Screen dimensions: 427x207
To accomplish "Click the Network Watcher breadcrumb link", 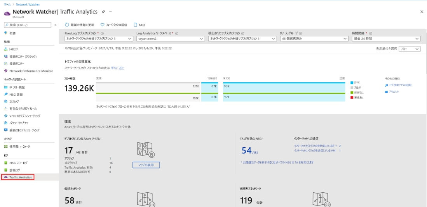I will [x=28, y=5].
